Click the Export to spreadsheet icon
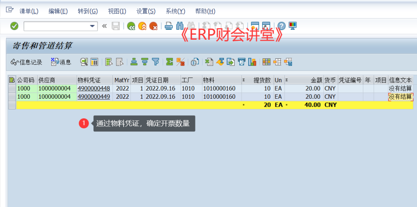Screen dimensions: 417x207 pyautogui.click(x=209, y=62)
